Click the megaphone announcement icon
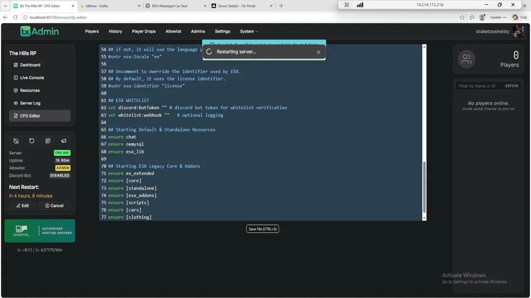The height and width of the screenshot is (298, 531). click(63, 141)
